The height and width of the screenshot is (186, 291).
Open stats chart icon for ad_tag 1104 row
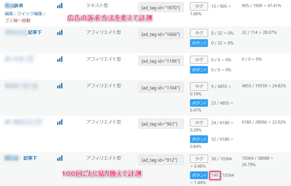[60, 86]
